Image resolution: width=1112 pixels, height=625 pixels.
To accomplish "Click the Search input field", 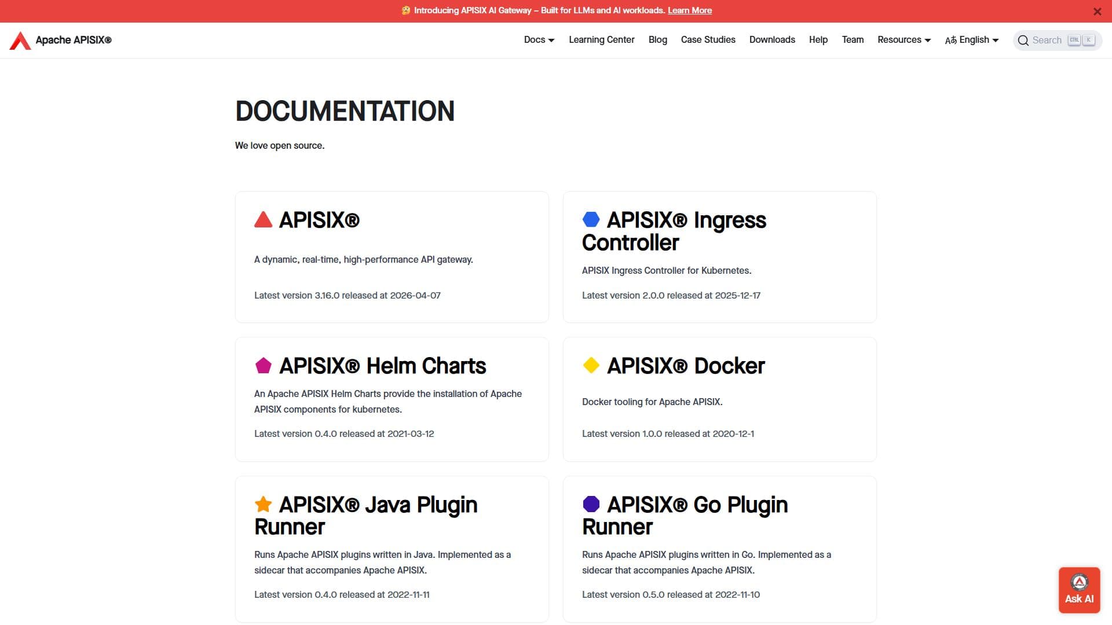I will pyautogui.click(x=1057, y=41).
